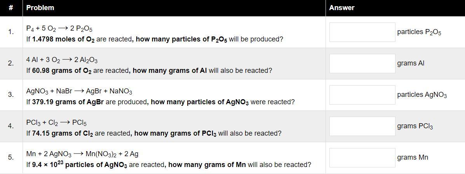Click the grams Mn answer field
Screen dimensions: 465x174
tap(362, 157)
